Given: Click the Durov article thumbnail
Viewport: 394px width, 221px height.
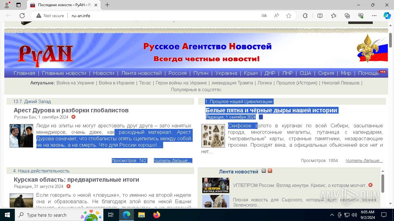Looking at the screenshot, I should tap(21, 136).
